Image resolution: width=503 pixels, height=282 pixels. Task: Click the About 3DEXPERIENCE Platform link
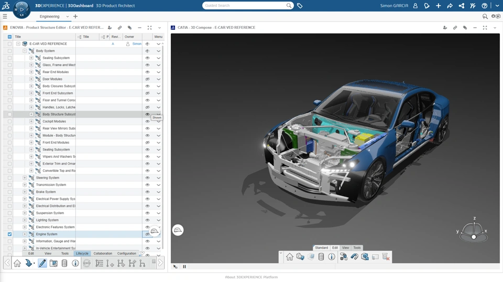coord(251,277)
